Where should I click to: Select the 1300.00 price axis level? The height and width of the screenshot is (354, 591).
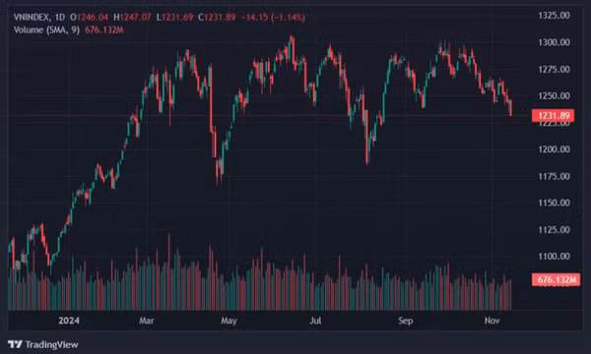554,42
